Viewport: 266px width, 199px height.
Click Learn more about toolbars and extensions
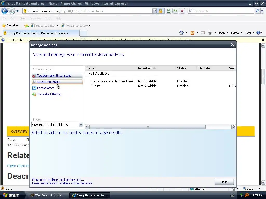[x=62, y=183]
